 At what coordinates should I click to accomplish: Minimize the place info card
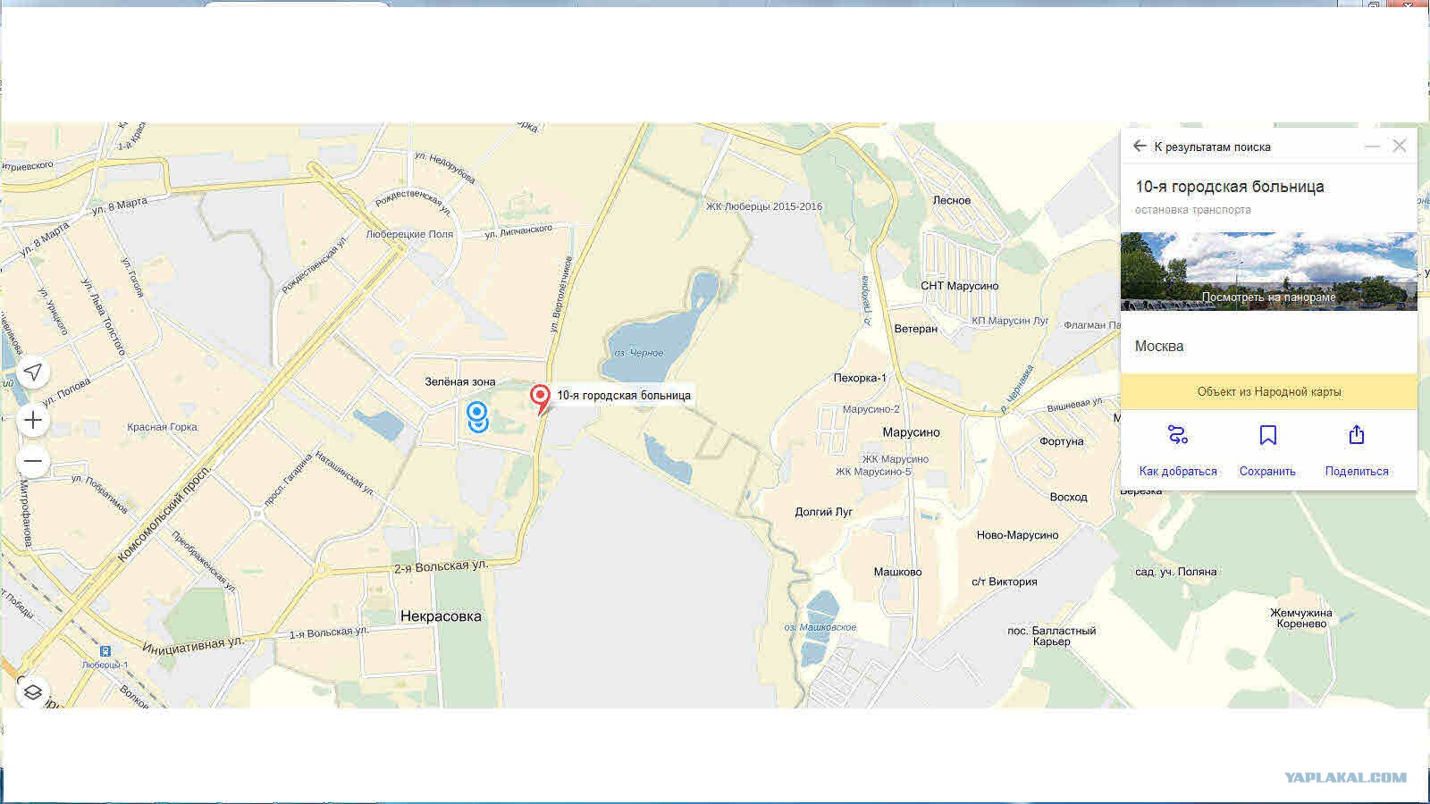click(x=1372, y=146)
